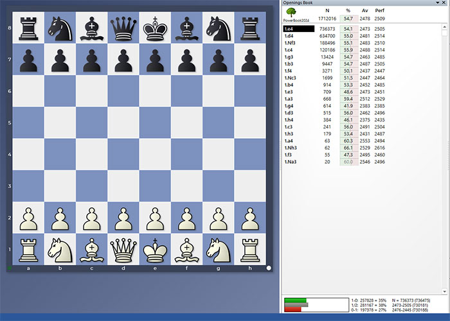Image resolution: width=450 pixels, height=321 pixels.
Task: Select the 1.f3 book move
Action: tap(288, 155)
